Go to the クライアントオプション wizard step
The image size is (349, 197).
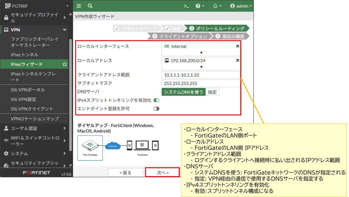180,36
